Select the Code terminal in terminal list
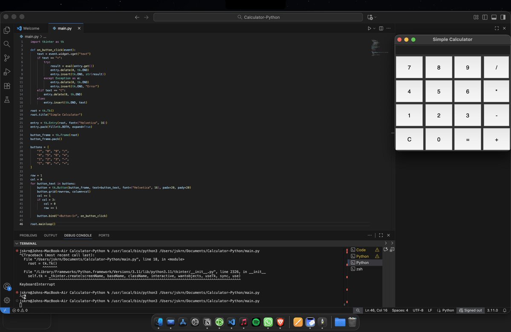 coord(365,250)
